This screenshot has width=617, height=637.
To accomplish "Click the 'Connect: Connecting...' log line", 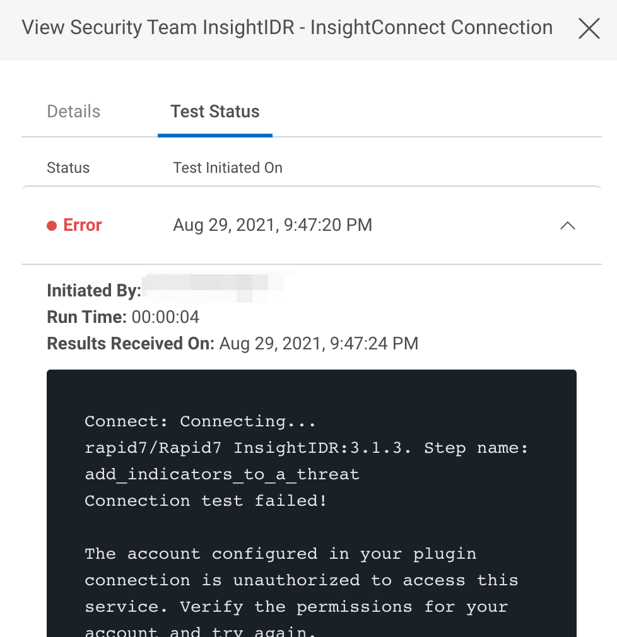I will point(200,421).
